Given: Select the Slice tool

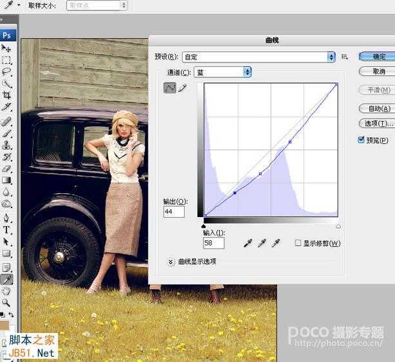Looking at the screenshot, I should 6,107.
